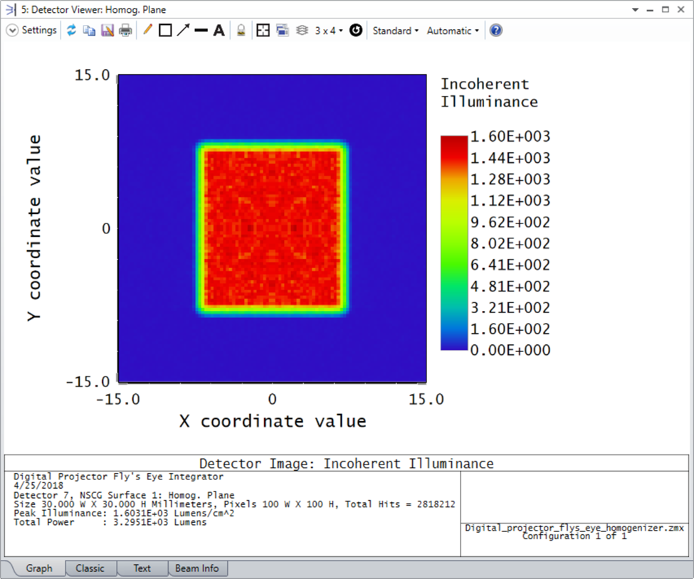Toggle the lamp indicator tool
This screenshot has width=694, height=579.
pos(242,30)
